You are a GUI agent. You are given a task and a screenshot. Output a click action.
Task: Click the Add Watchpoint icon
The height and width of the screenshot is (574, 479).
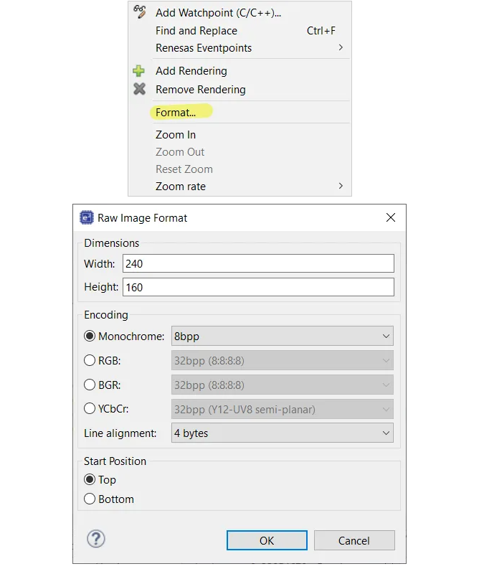pyautogui.click(x=140, y=12)
